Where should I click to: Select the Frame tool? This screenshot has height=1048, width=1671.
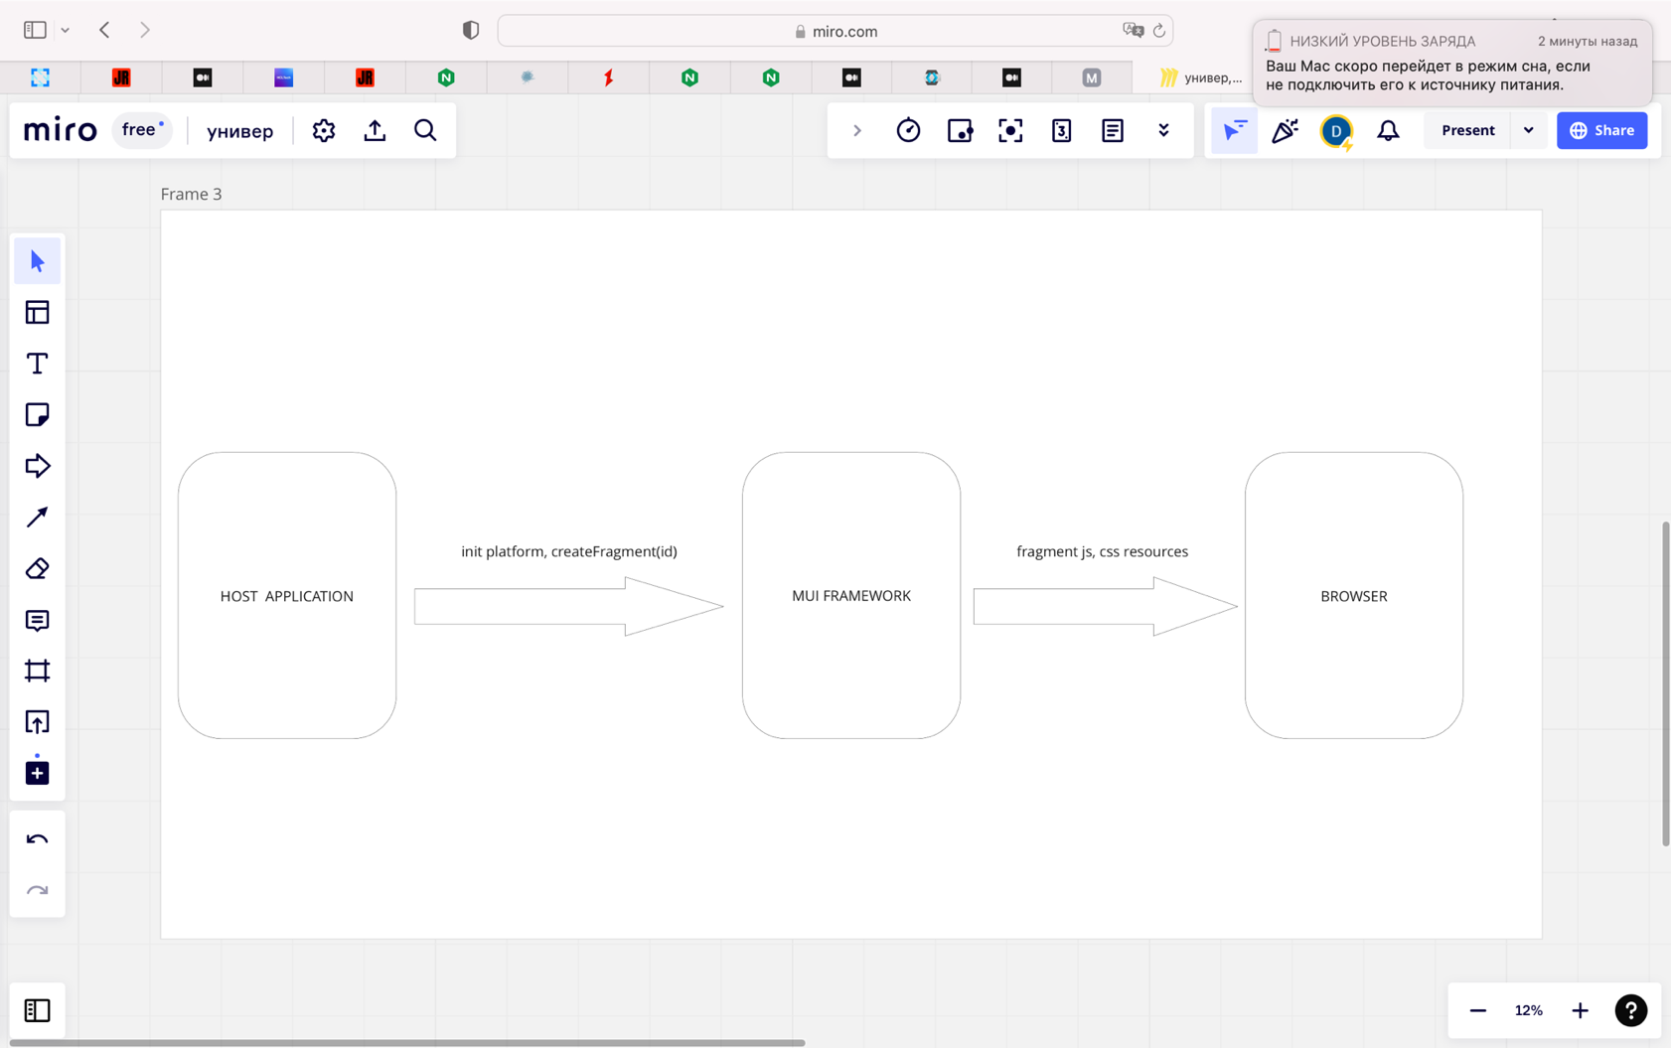[x=37, y=671]
